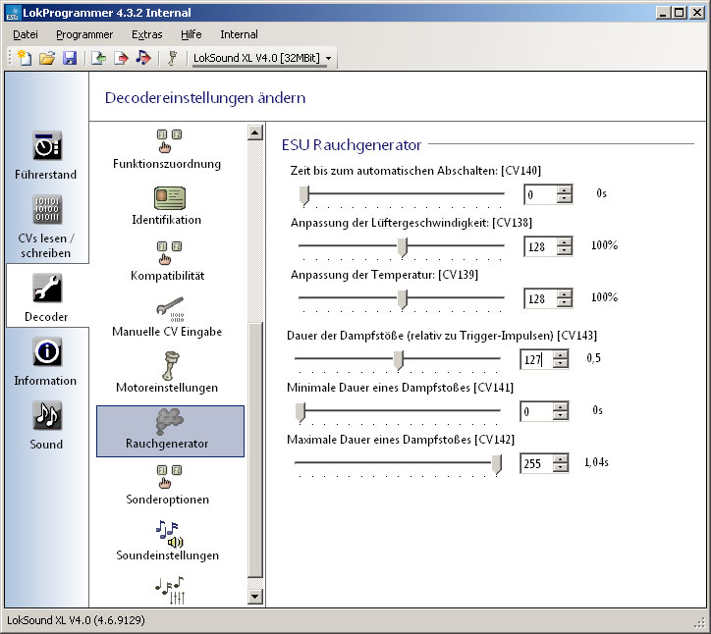Image resolution: width=711 pixels, height=634 pixels.
Task: Click the write decoder data icon with red arrow
Action: [121, 58]
